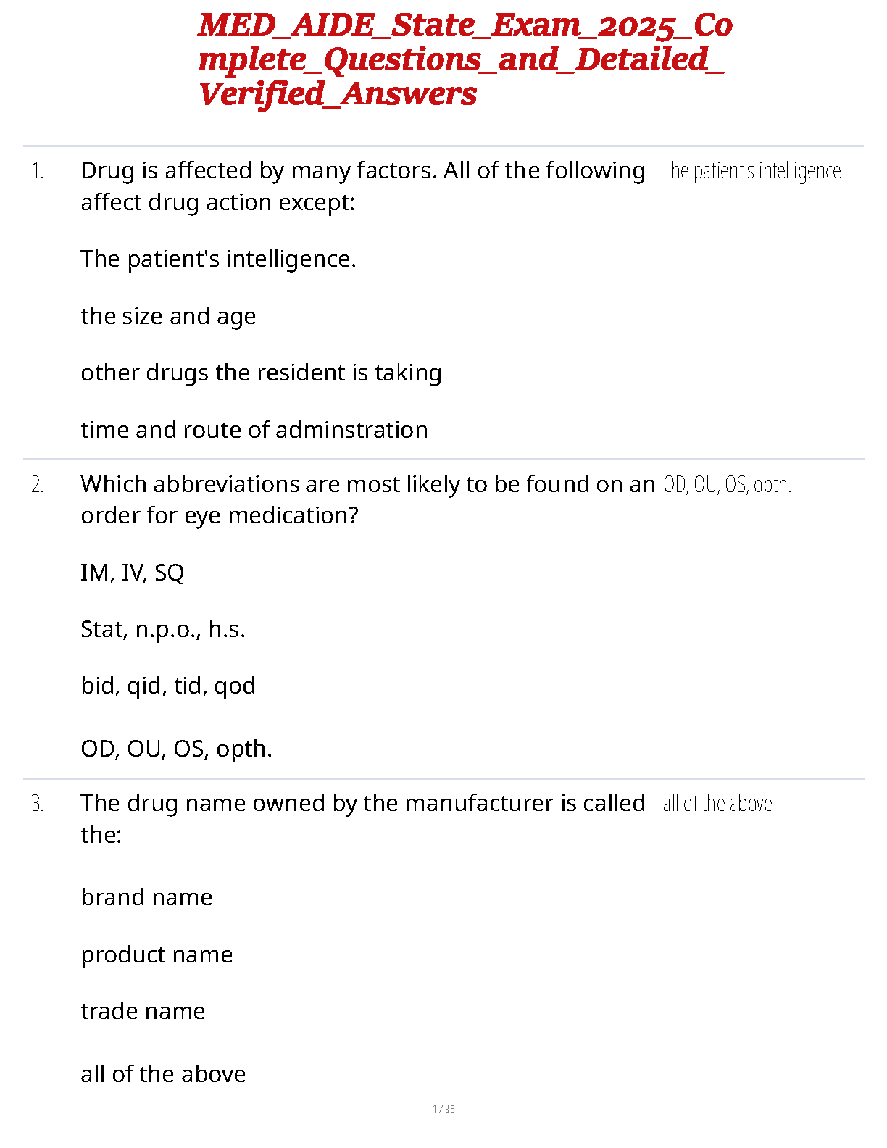Screen dimensions: 887x1148
Task: Select answer option "Stat, n.p.o., h.s."
Action: (163, 629)
